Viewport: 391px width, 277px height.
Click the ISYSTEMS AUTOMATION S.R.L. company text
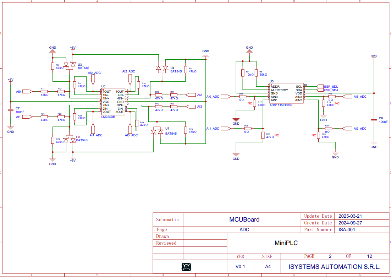click(334, 266)
